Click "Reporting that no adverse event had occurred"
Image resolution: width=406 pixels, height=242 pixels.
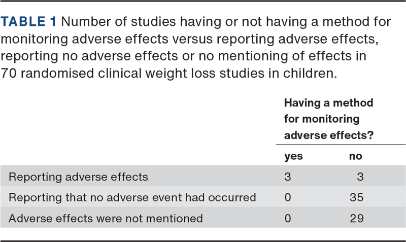133,198
